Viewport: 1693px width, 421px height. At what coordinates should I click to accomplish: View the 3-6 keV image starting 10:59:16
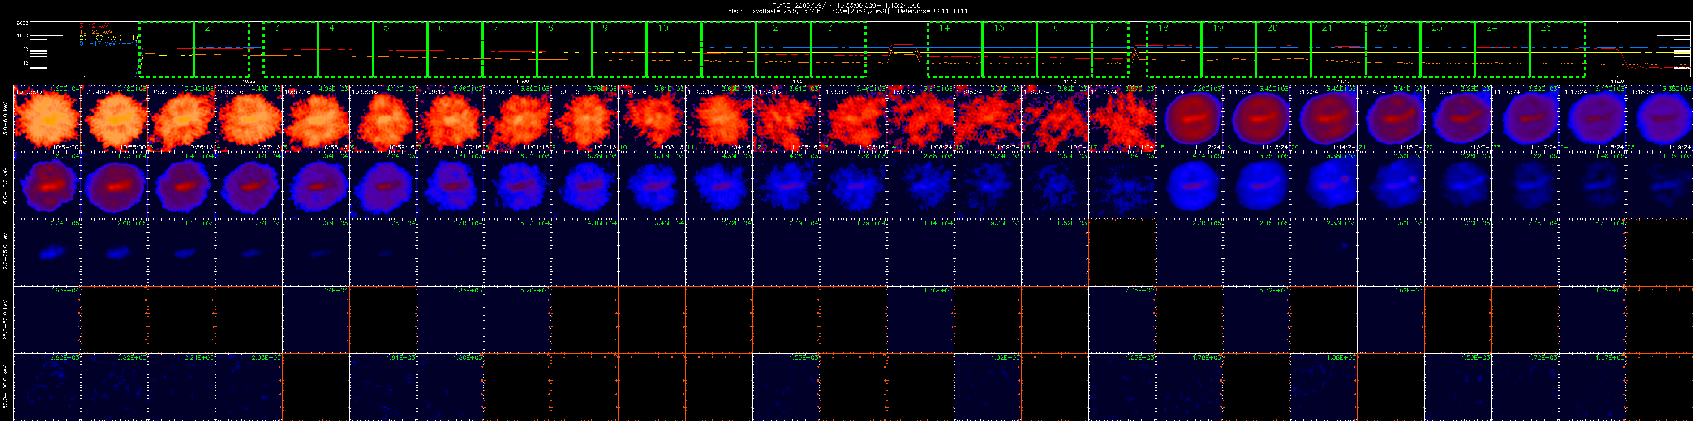point(451,118)
